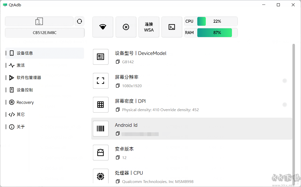301x187 pixels.
Task: Select device CB512EJM8C button
Action: [x=45, y=33]
